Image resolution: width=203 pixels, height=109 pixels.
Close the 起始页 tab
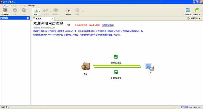53,19
